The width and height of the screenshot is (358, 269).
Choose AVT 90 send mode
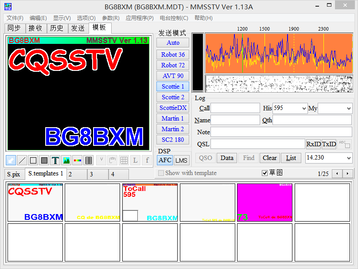[x=173, y=76]
